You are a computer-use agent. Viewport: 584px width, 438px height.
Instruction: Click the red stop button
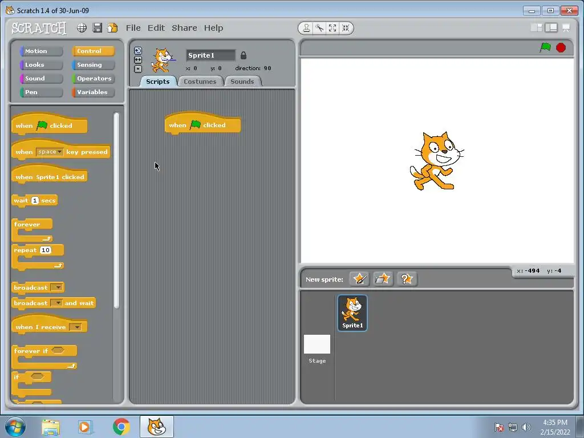coord(561,48)
